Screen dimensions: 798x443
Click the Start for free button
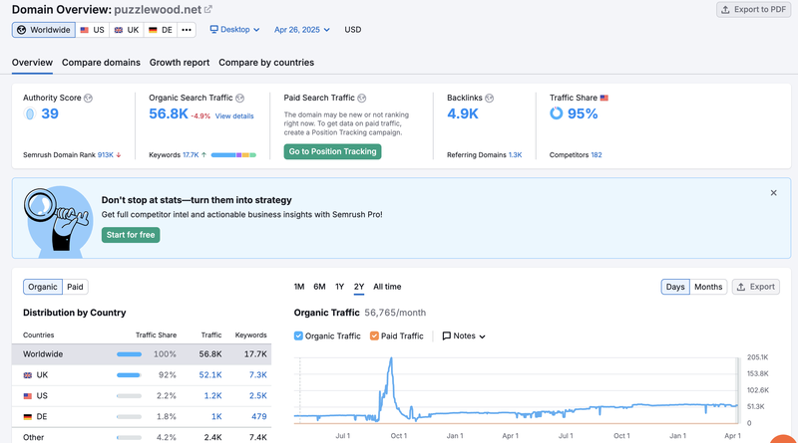pyautogui.click(x=131, y=235)
